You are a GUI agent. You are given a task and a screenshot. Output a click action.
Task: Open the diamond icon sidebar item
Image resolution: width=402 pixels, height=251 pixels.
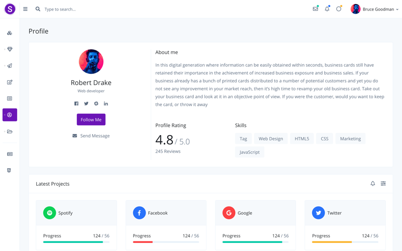10,49
